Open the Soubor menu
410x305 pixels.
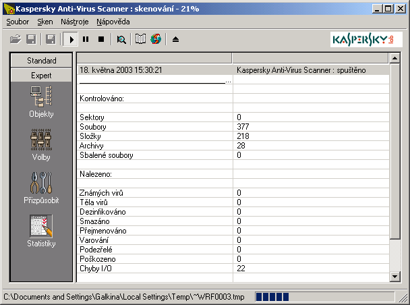click(18, 22)
